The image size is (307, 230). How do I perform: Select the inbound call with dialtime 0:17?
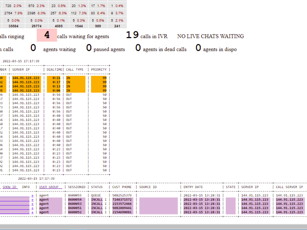click(53, 82)
